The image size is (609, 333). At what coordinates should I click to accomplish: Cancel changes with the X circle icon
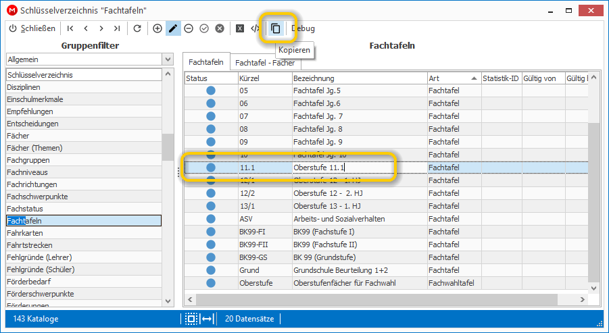coord(220,28)
